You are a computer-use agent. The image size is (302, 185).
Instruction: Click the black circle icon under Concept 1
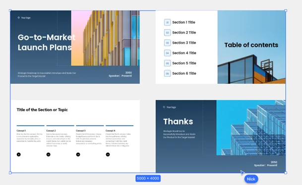click(x=19, y=154)
